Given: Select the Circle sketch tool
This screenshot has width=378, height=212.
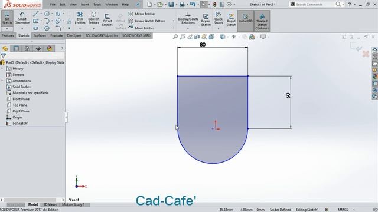Looking at the screenshot, I should click(x=47, y=14).
